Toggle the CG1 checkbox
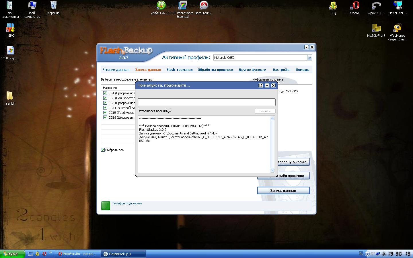This screenshot has width=413, height=258. tap(105, 93)
